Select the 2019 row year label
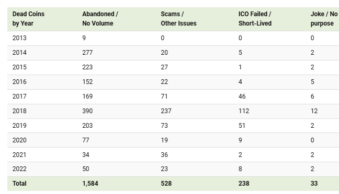Screen dimensions: 339x194 [x=19, y=126]
